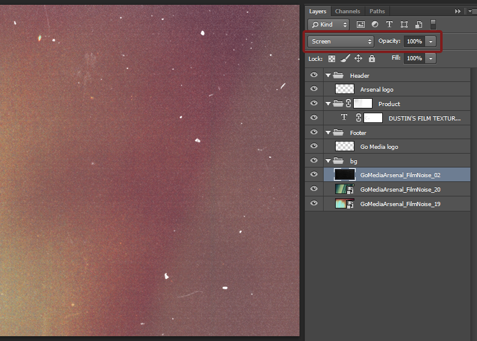Viewport: 477px width, 341px height.
Task: Switch to the Paths tab
Action: 377,11
